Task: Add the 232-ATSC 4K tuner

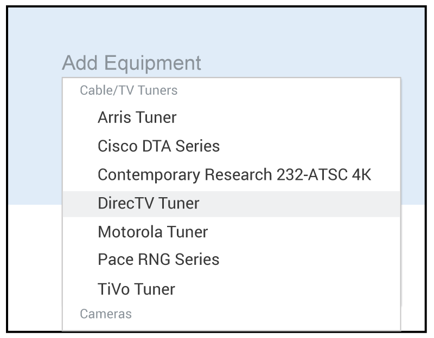Action: pyautogui.click(x=234, y=175)
